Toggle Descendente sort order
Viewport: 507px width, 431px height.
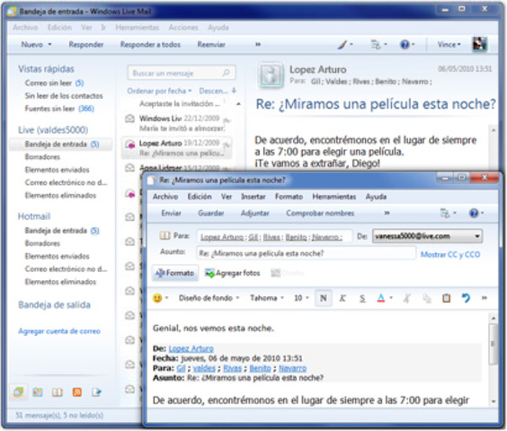(218, 91)
